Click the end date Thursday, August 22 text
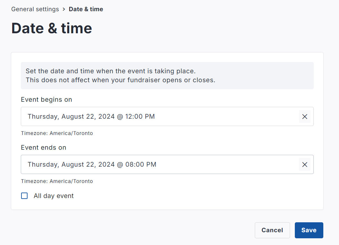This screenshot has width=339, height=245. point(71,164)
